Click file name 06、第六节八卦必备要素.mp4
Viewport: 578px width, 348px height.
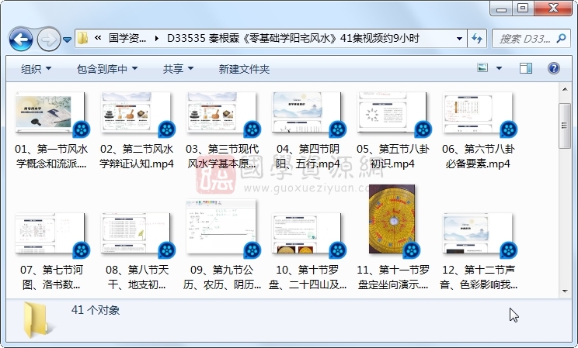pyautogui.click(x=478, y=156)
